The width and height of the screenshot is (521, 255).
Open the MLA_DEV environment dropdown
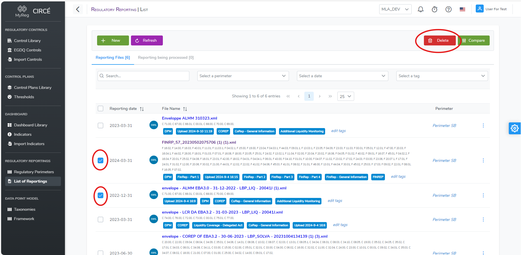(x=395, y=9)
